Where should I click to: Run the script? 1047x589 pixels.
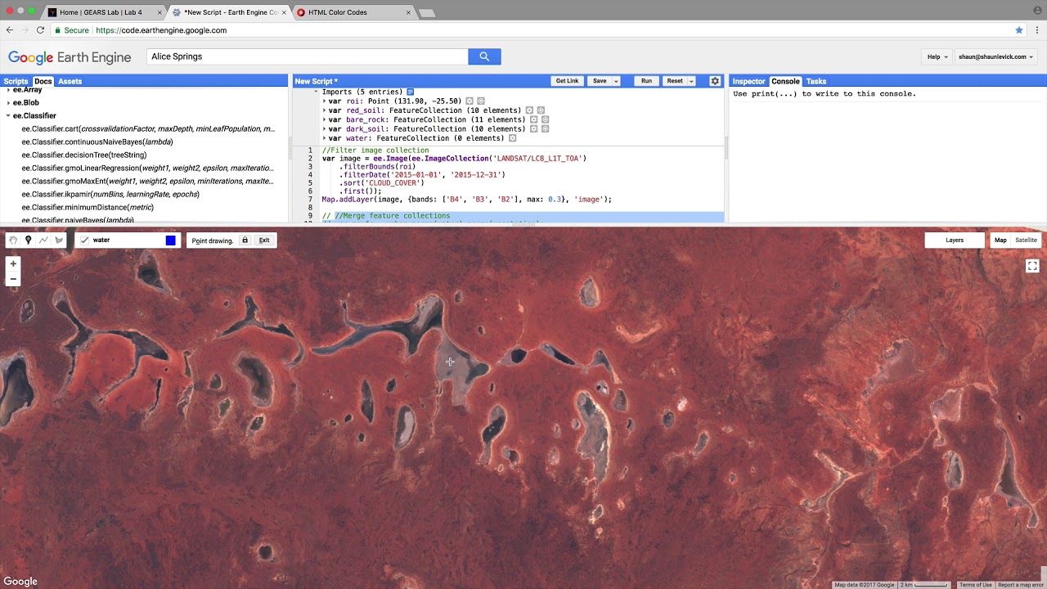click(x=646, y=81)
